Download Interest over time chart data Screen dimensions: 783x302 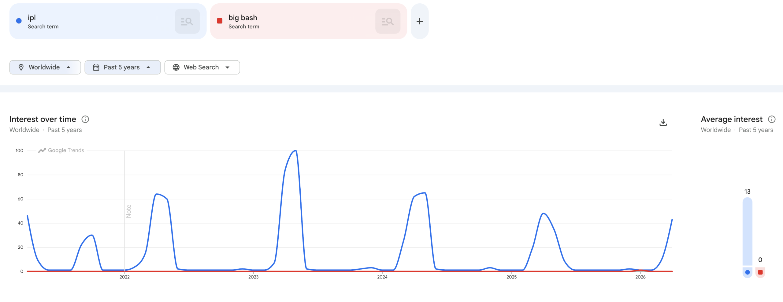coord(663,122)
